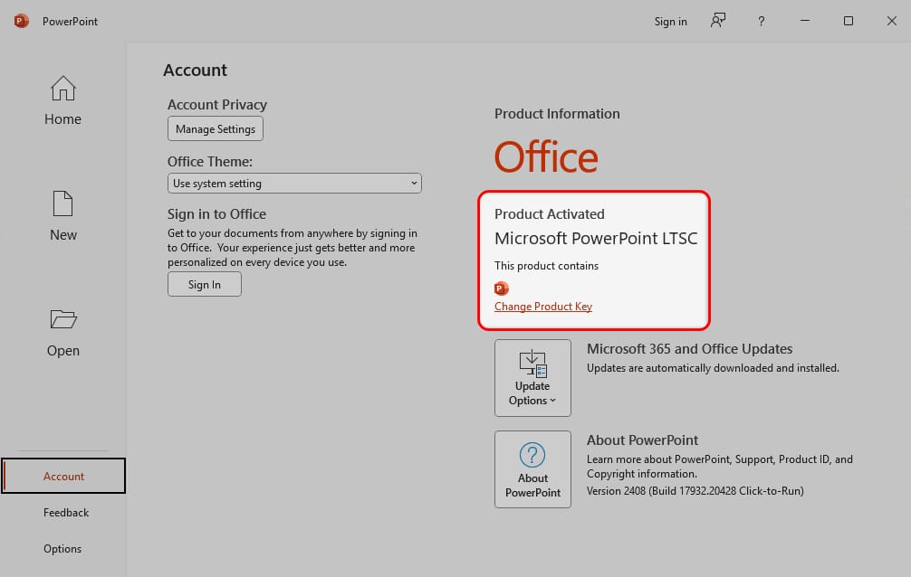
Task: Click the PowerPoint logo in title bar
Action: click(x=22, y=21)
